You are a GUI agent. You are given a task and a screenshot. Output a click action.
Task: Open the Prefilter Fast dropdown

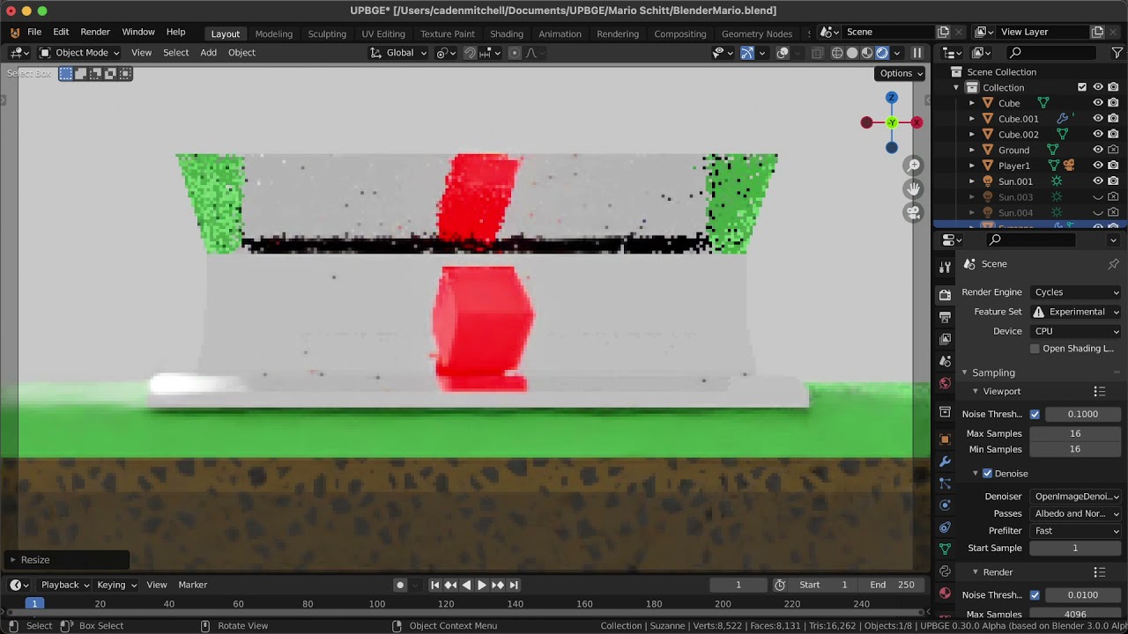tap(1076, 531)
